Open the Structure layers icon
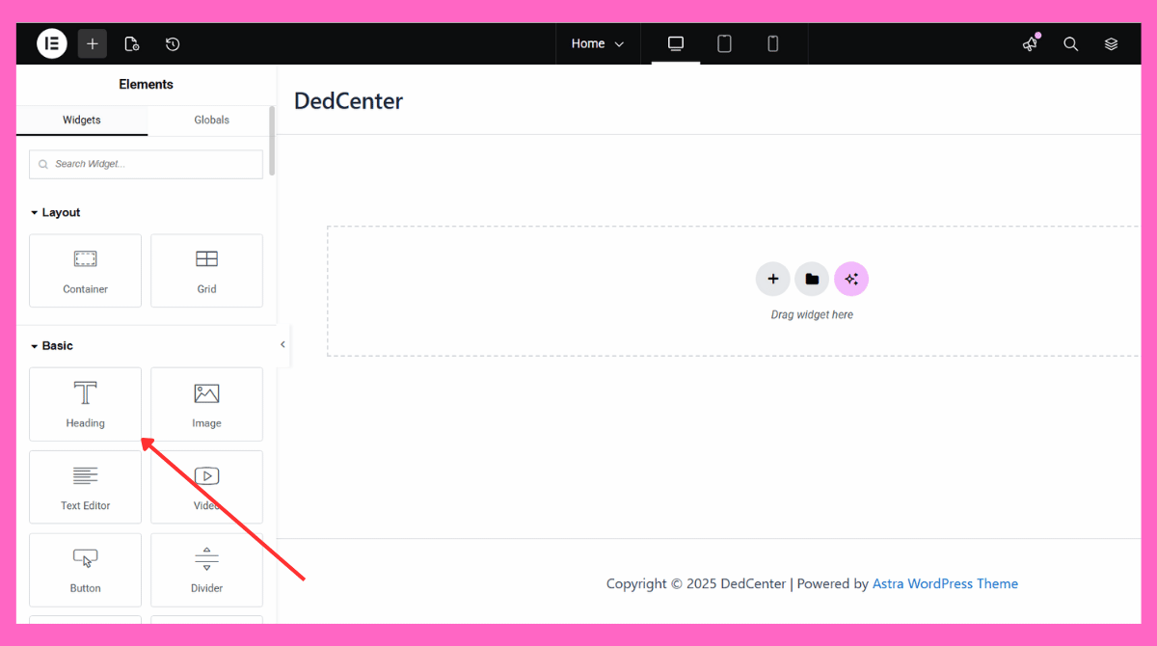 pyautogui.click(x=1111, y=43)
